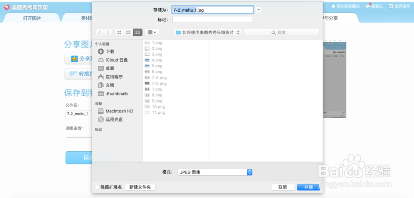Click 全屏显示 fullscreen link
This screenshot has height=198, width=414.
pos(399,6)
